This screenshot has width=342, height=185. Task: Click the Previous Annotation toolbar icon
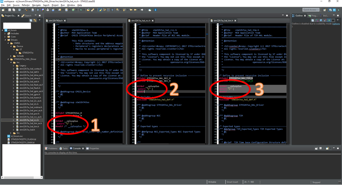pos(124,10)
